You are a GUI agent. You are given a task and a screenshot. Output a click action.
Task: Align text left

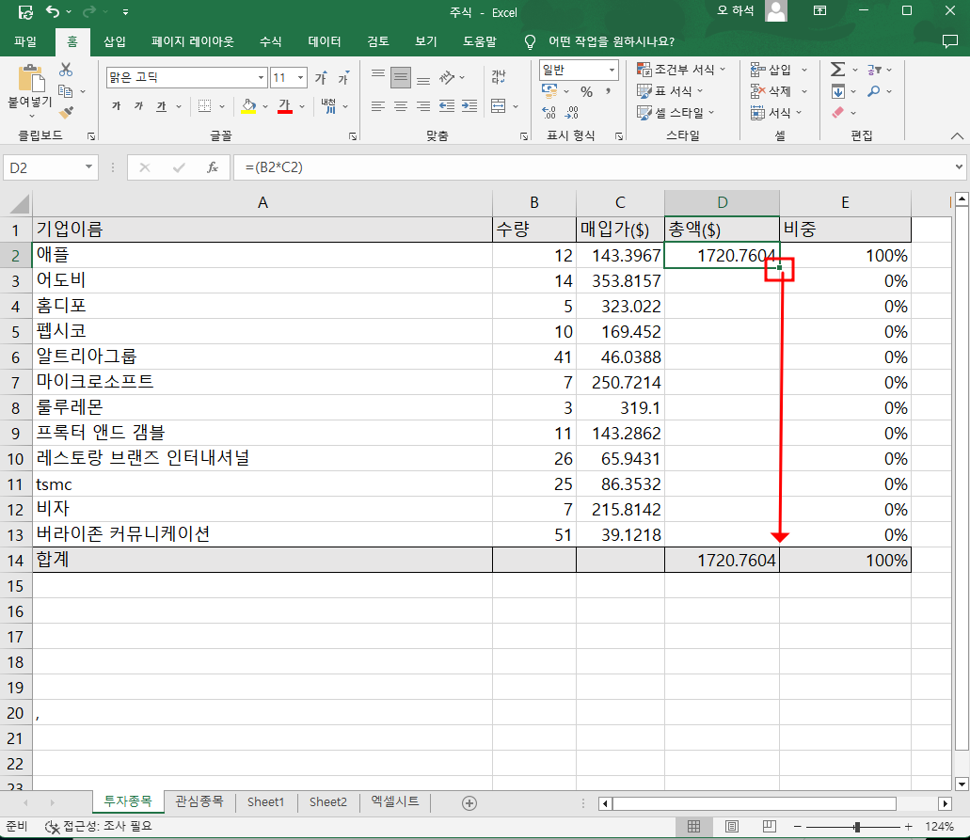(x=378, y=106)
